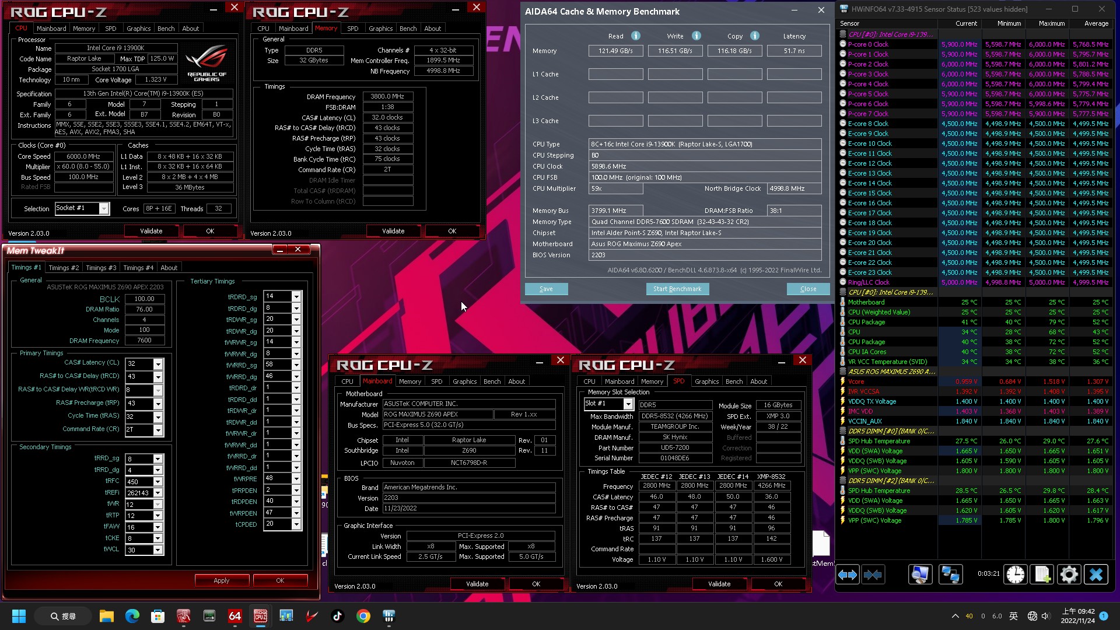Image resolution: width=1120 pixels, height=630 pixels.
Task: Click HWiNFO logging sheet plus icon
Action: click(1042, 575)
